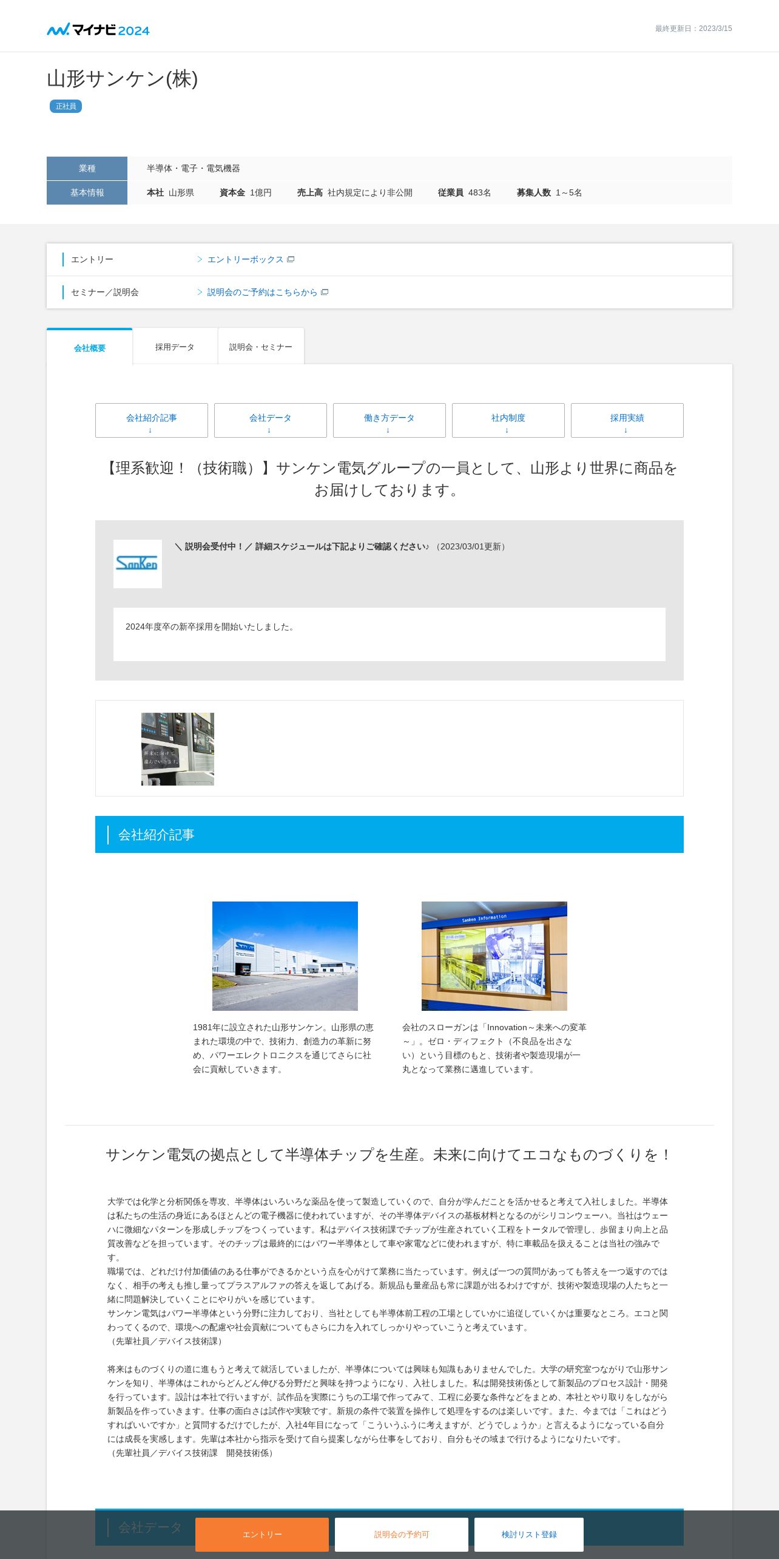This screenshot has width=779, height=1559.
Task: Click the Sanken logo image
Action: click(x=138, y=564)
